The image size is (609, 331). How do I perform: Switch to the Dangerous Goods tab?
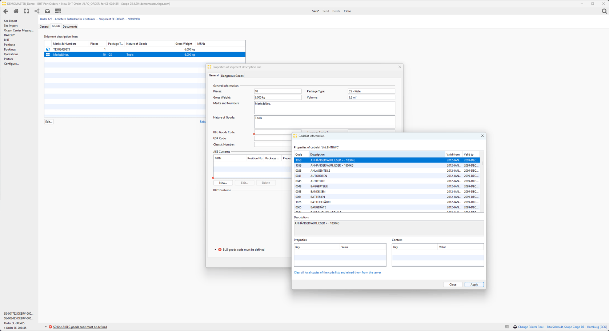pos(232,76)
